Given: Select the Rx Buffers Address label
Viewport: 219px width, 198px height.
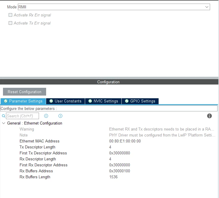Looking at the screenshot, I should click(x=36, y=171).
